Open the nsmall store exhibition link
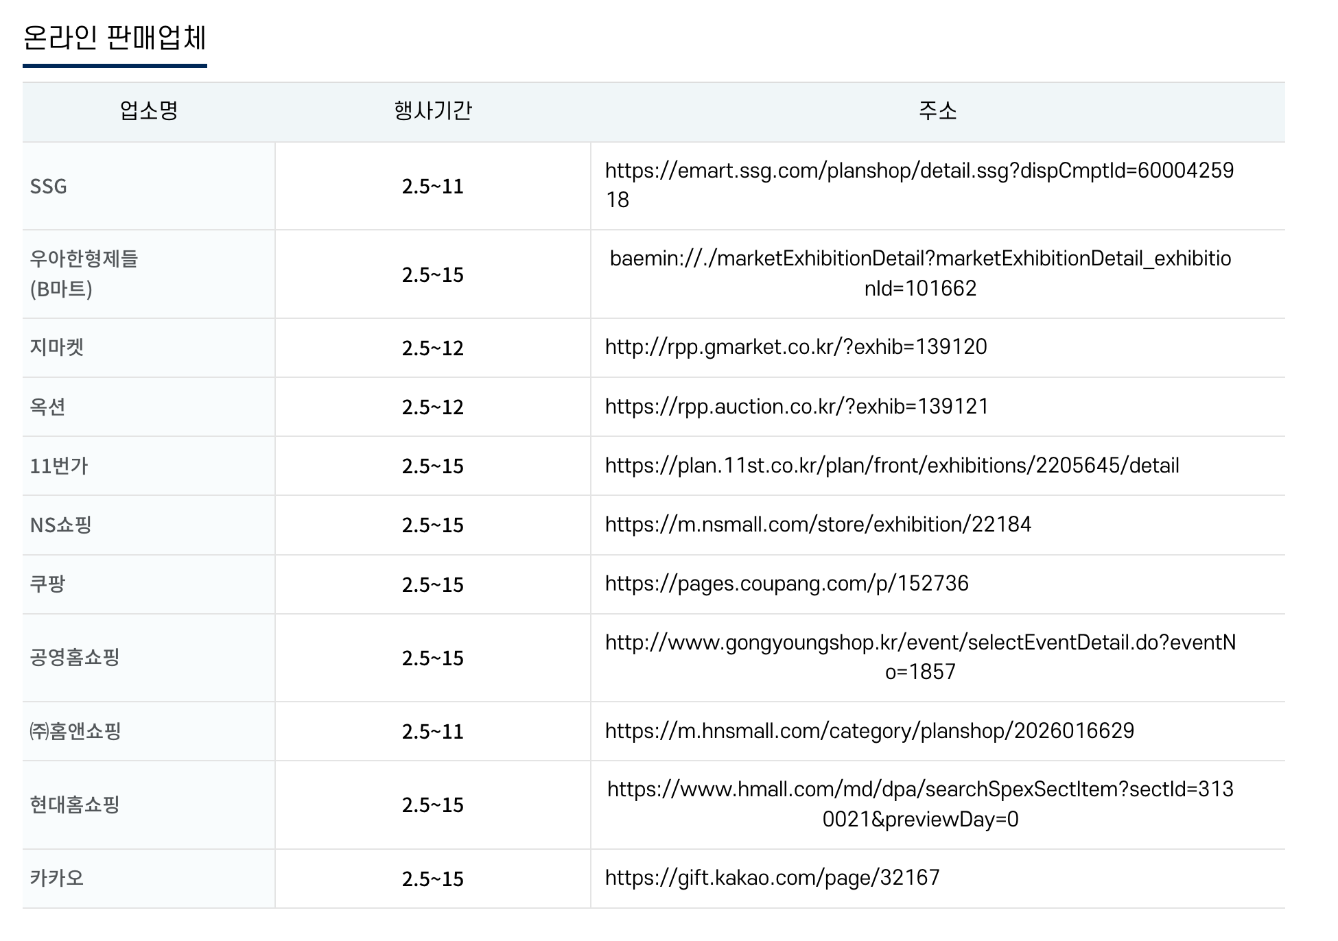 coord(818,525)
